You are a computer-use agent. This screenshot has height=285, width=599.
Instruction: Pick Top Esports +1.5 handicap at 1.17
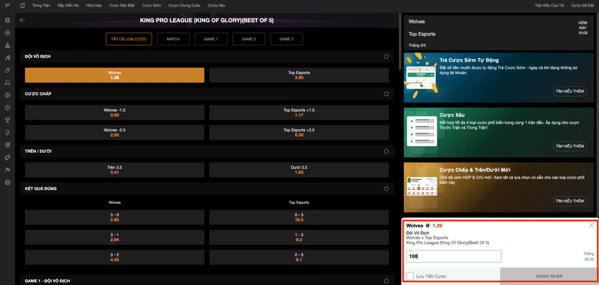tap(299, 112)
